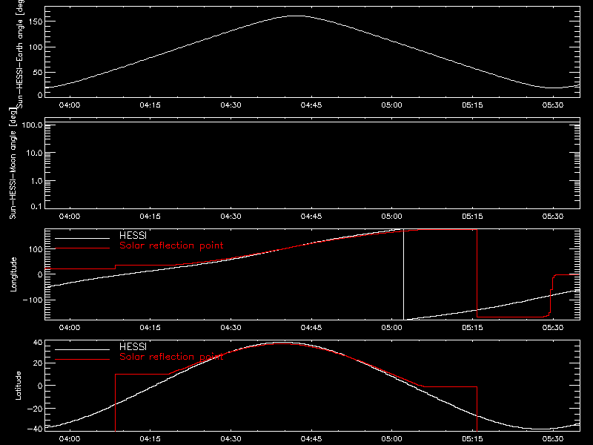Click tick label 150 on Earth angle plot
This screenshot has width=593, height=445.
coord(36,22)
